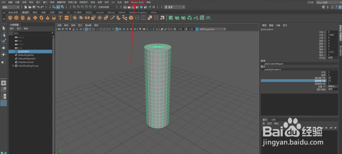This screenshot has width=342, height=154.
Task: Toggle the Channel Box editor icon
Action: click(340, 7)
